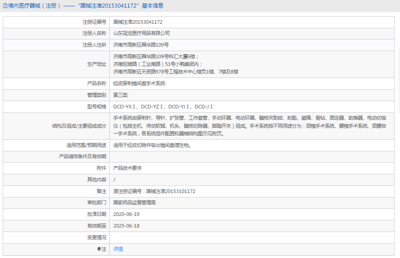Image resolution: width=400 pixels, height=258 pixels.
Task: Click the 第三类 management category cell
Action: click(120, 95)
